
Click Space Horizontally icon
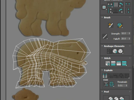[128, 5]
